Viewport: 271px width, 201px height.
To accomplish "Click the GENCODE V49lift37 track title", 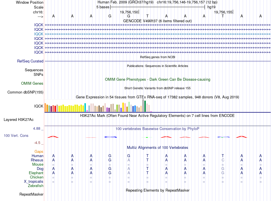I will click(x=157, y=21).
